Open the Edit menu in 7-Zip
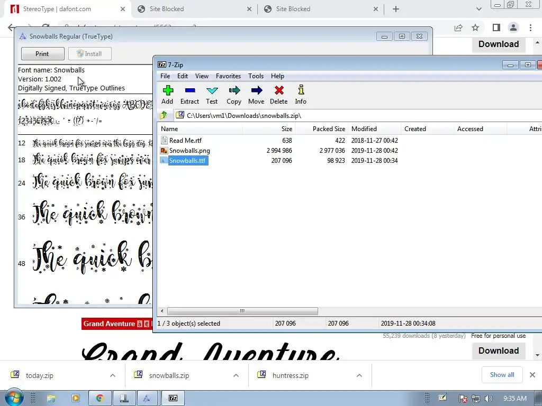Image resolution: width=542 pixels, height=406 pixels. click(183, 76)
